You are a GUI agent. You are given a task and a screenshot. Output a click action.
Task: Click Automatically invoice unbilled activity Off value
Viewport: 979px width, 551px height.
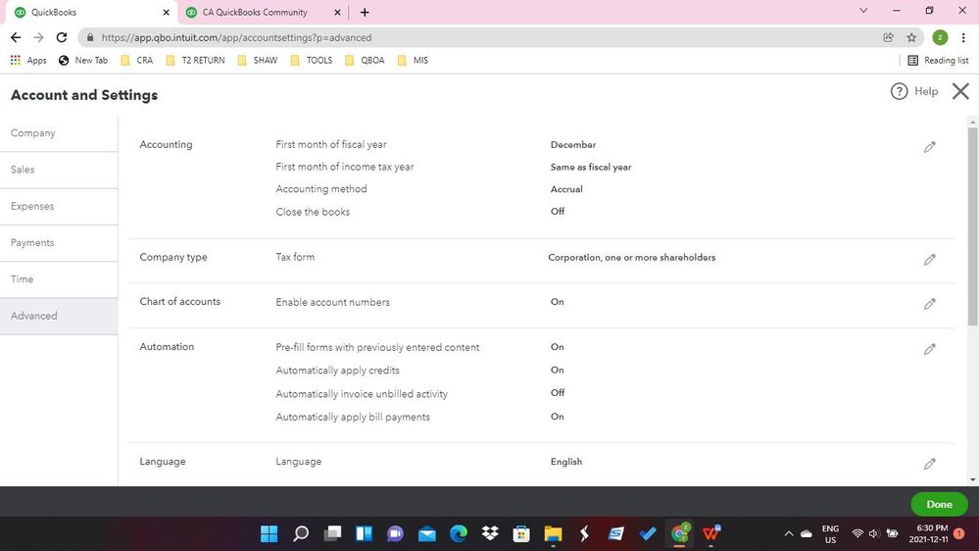tap(558, 393)
